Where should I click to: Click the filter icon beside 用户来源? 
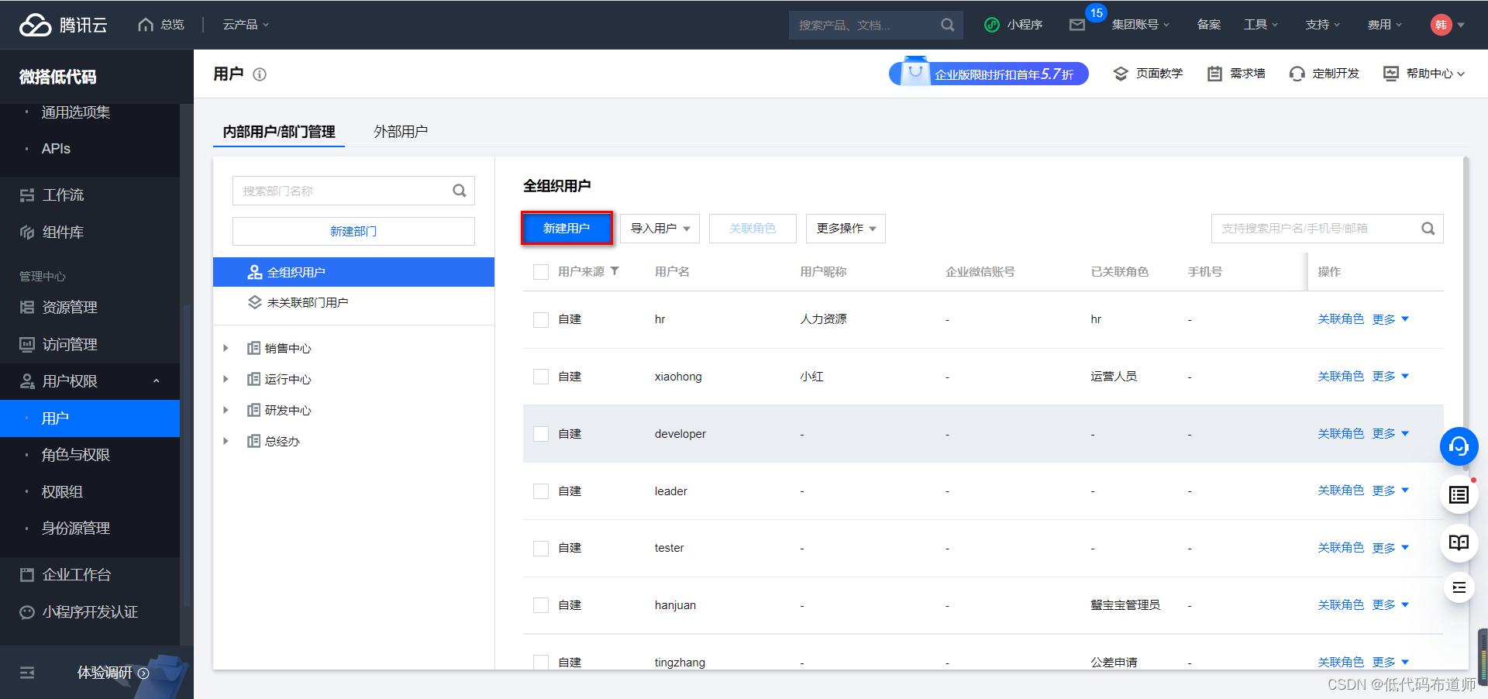(x=615, y=271)
